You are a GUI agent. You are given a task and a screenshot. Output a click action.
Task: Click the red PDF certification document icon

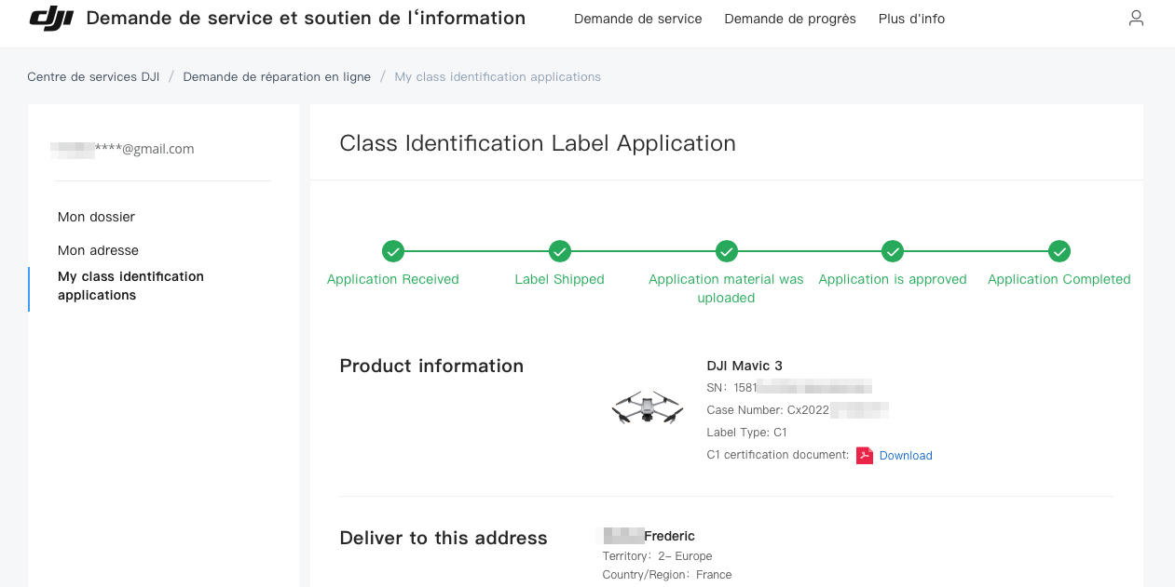point(865,455)
